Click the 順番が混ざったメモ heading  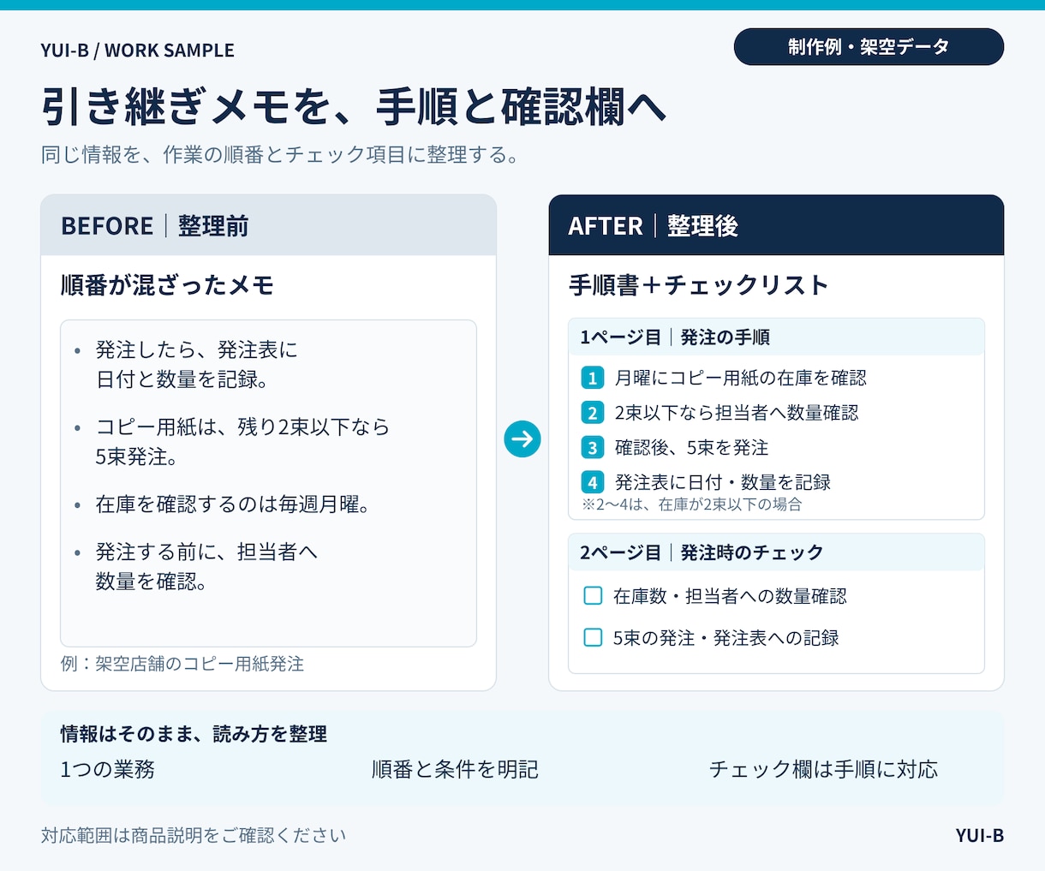pos(167,285)
